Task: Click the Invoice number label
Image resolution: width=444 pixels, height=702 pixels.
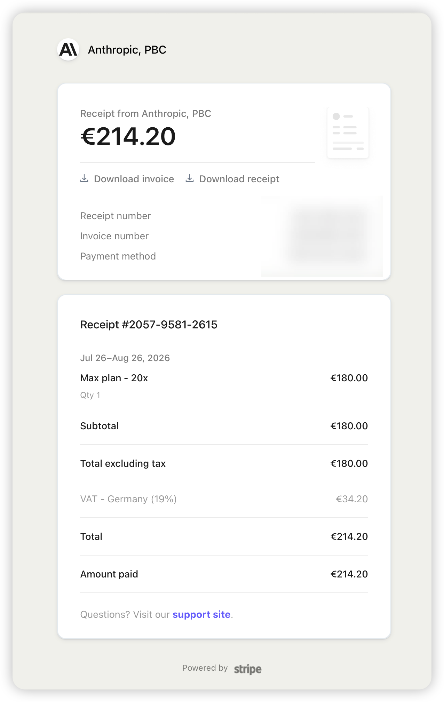Action: coord(114,236)
